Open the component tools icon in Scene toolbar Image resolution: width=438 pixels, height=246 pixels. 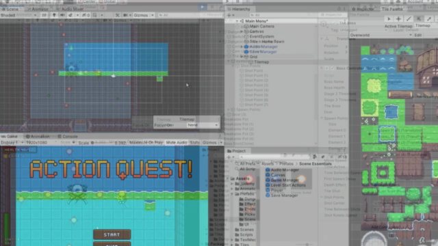click(x=117, y=15)
